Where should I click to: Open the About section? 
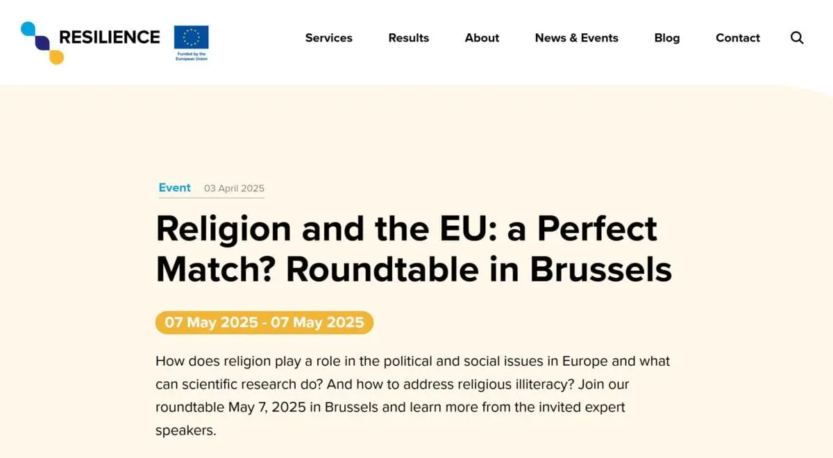click(x=482, y=38)
